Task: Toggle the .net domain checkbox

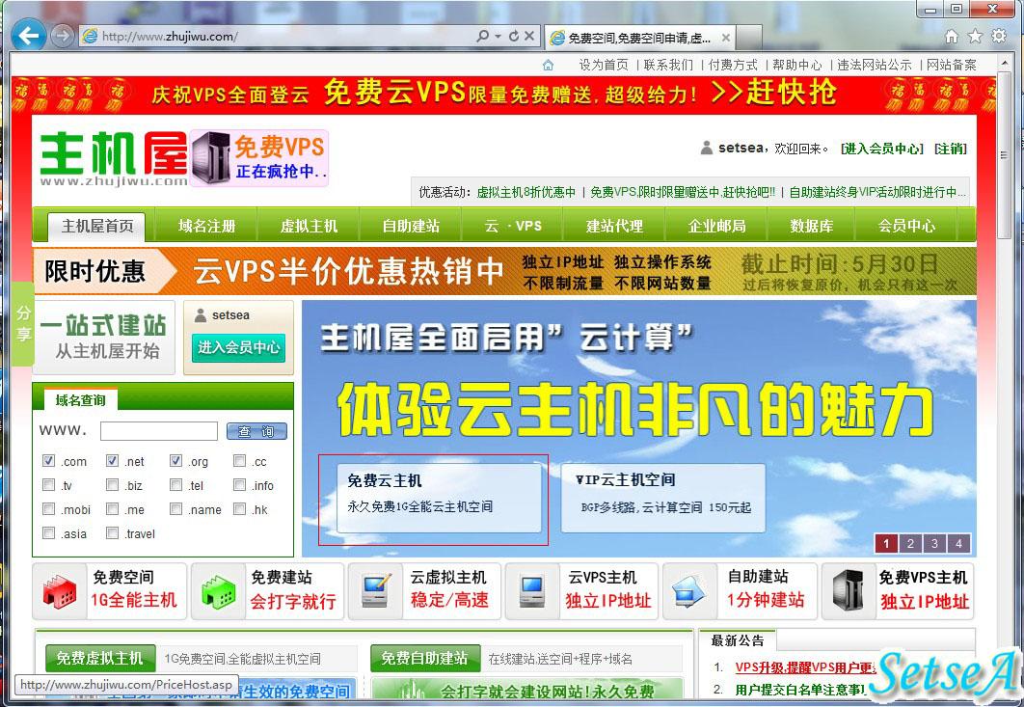Action: pyautogui.click(x=112, y=461)
